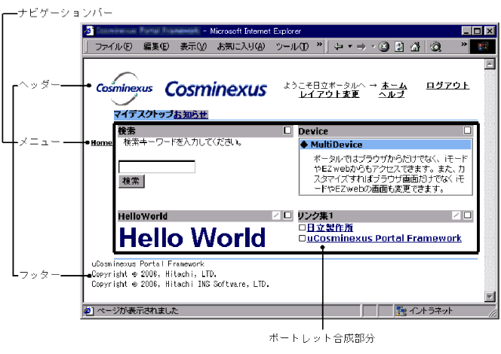Image resolution: width=501 pixels, height=354 pixels.
Task: Click the search keyword input field
Action: click(157, 166)
